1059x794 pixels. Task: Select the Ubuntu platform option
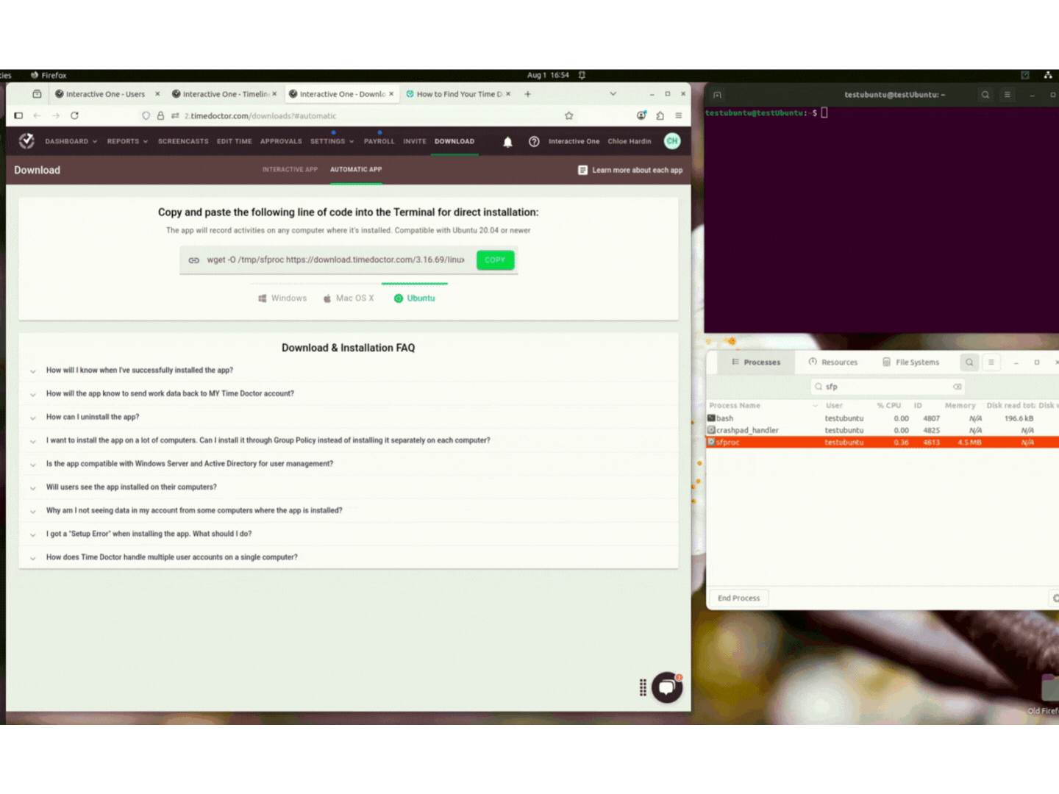click(415, 298)
